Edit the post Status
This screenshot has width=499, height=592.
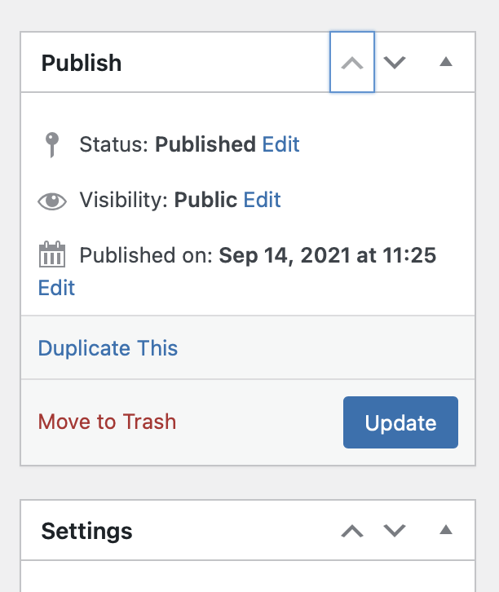point(280,145)
